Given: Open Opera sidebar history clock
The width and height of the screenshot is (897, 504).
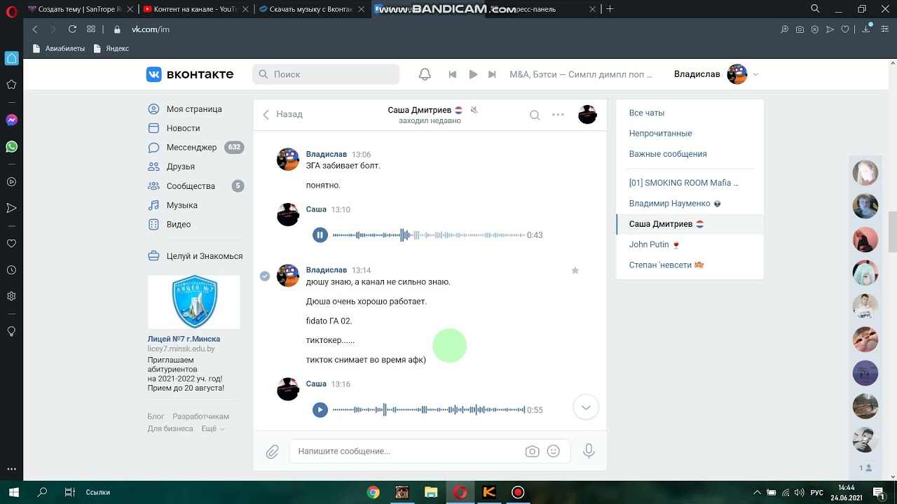Looking at the screenshot, I should pos(11,270).
